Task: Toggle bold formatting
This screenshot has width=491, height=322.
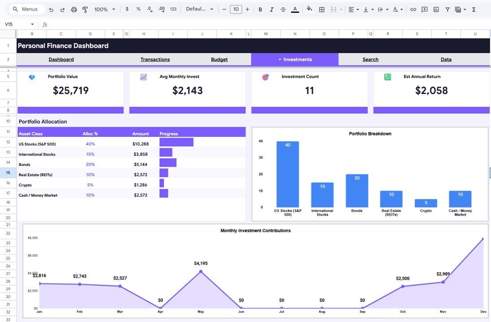Action: [260, 8]
